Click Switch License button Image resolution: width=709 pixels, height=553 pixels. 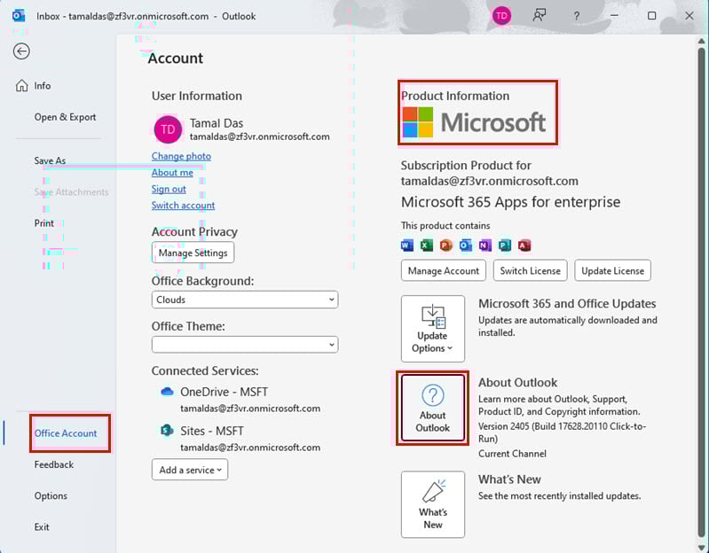530,271
